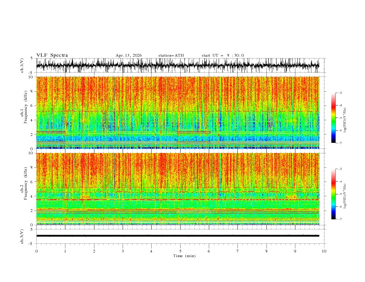Click the "station=ATH" label
Image resolution: width=365 pixels, height=282 pixels.
point(171,55)
